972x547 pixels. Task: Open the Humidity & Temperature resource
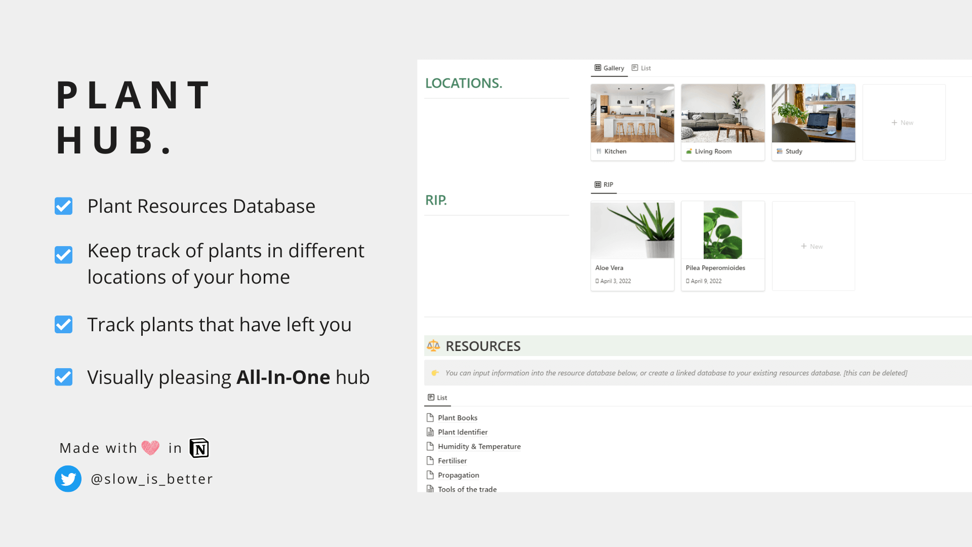pyautogui.click(x=479, y=446)
